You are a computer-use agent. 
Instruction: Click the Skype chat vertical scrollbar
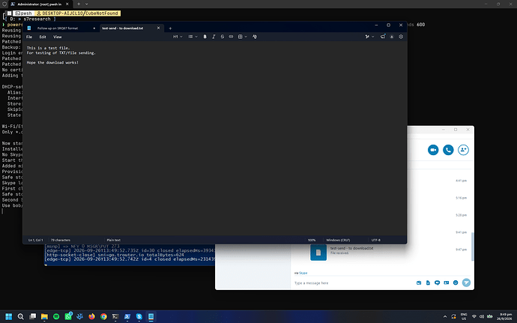coord(473,247)
